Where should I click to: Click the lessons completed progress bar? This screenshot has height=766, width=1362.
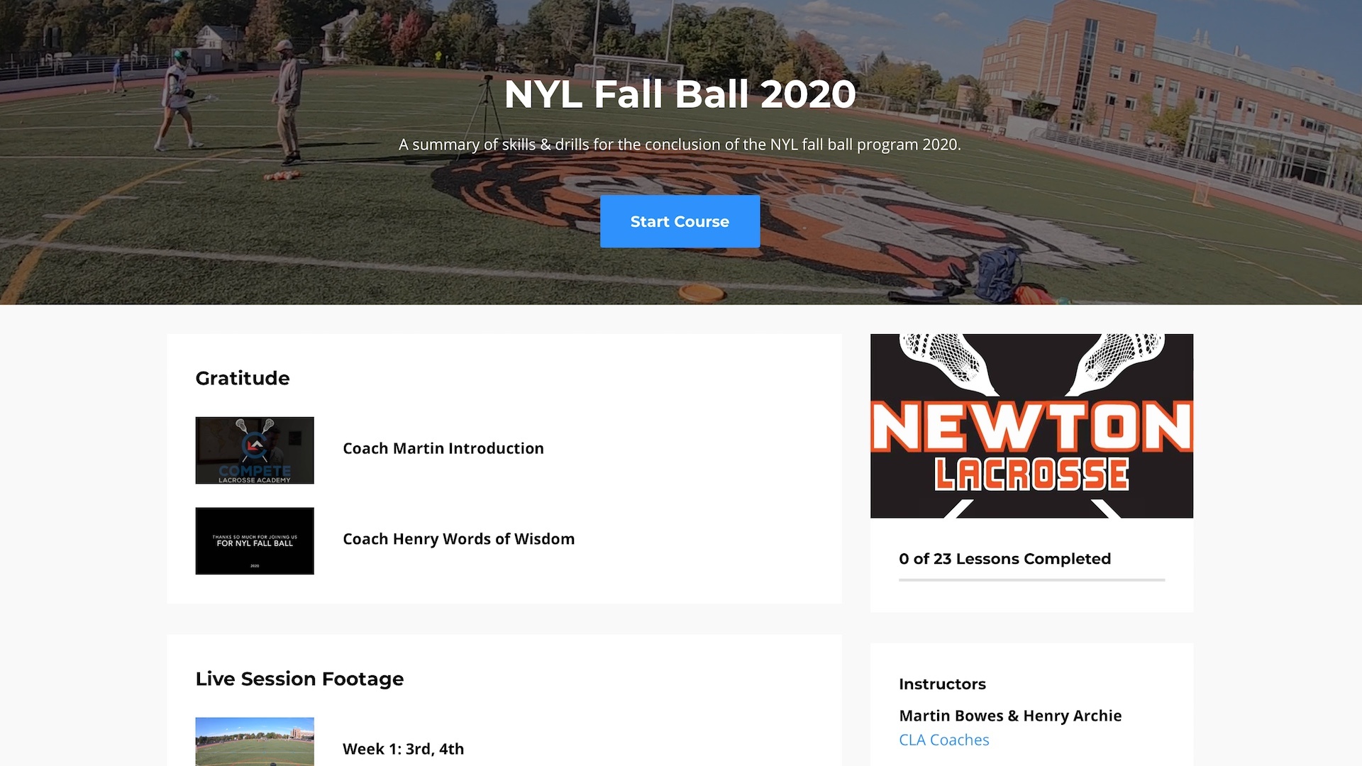pyautogui.click(x=1031, y=580)
